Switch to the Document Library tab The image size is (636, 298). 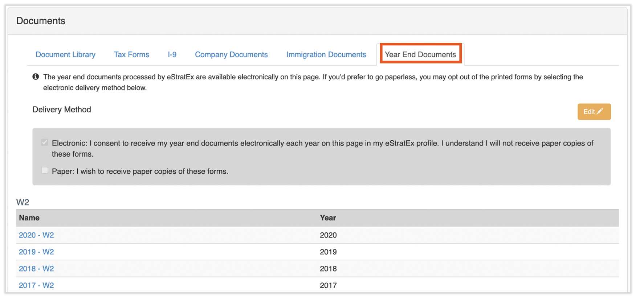coord(65,54)
